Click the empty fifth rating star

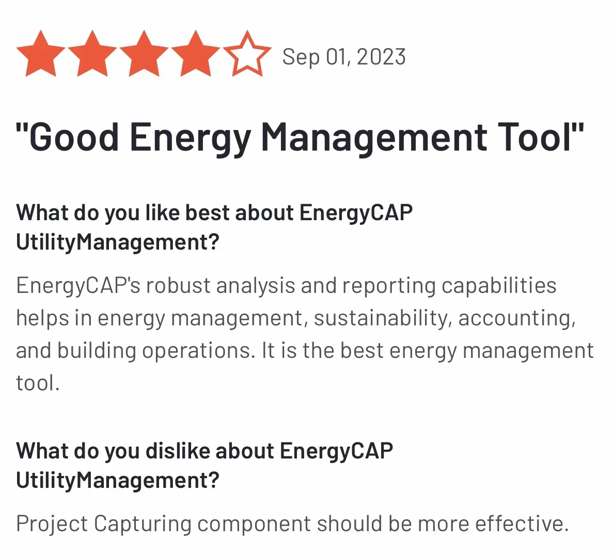(247, 54)
